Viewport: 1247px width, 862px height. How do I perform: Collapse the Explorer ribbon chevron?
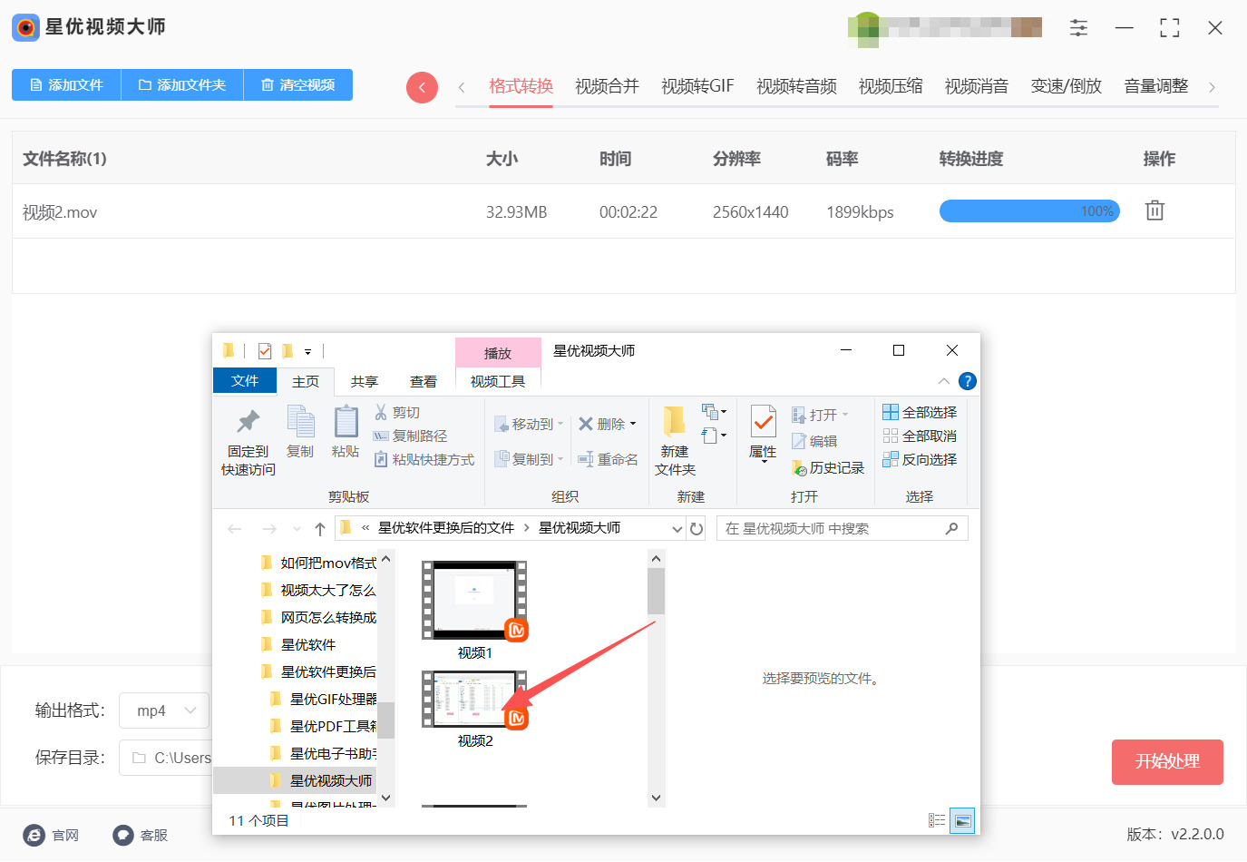click(x=944, y=381)
